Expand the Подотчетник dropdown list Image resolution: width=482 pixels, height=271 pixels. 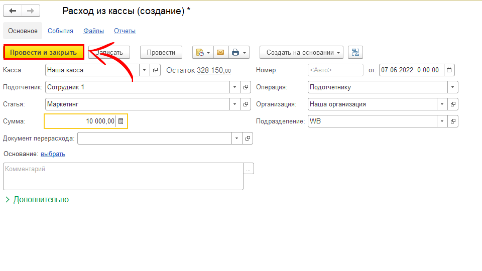[x=235, y=87]
